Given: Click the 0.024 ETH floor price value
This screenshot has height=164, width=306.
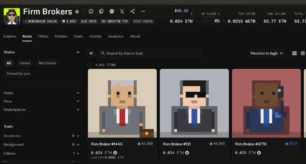Looking at the screenshot, I should (181, 21).
